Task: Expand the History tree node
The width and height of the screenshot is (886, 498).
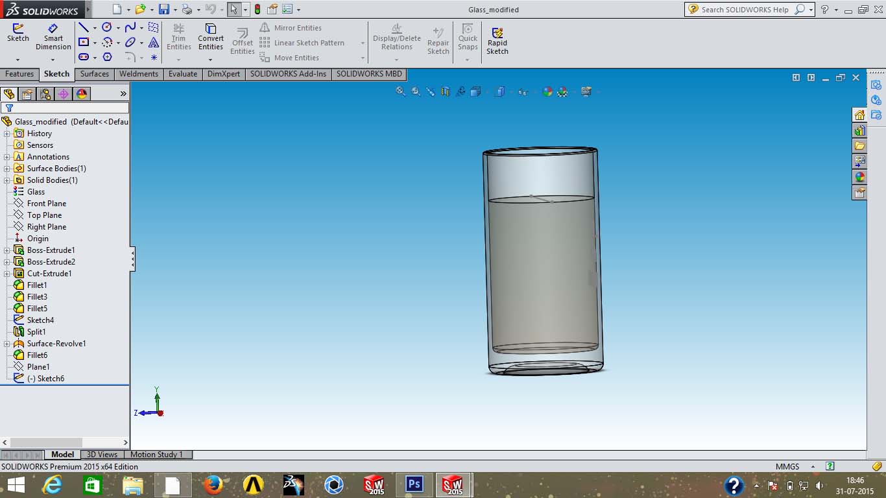Action: coord(7,134)
